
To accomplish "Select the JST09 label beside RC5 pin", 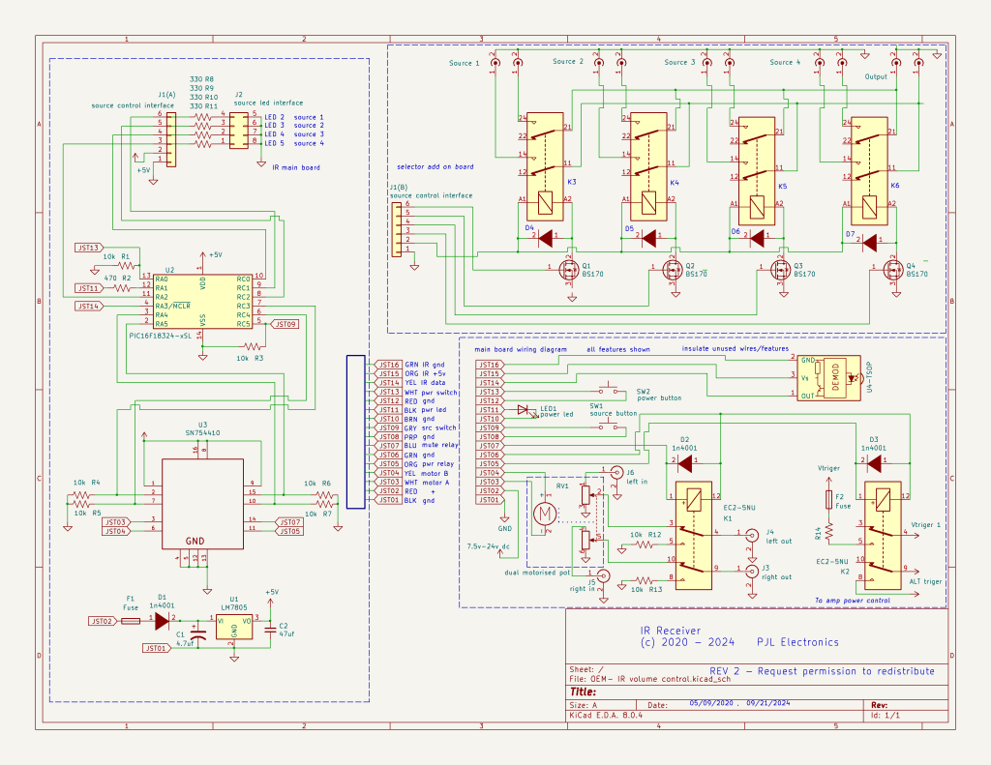I will (x=285, y=324).
